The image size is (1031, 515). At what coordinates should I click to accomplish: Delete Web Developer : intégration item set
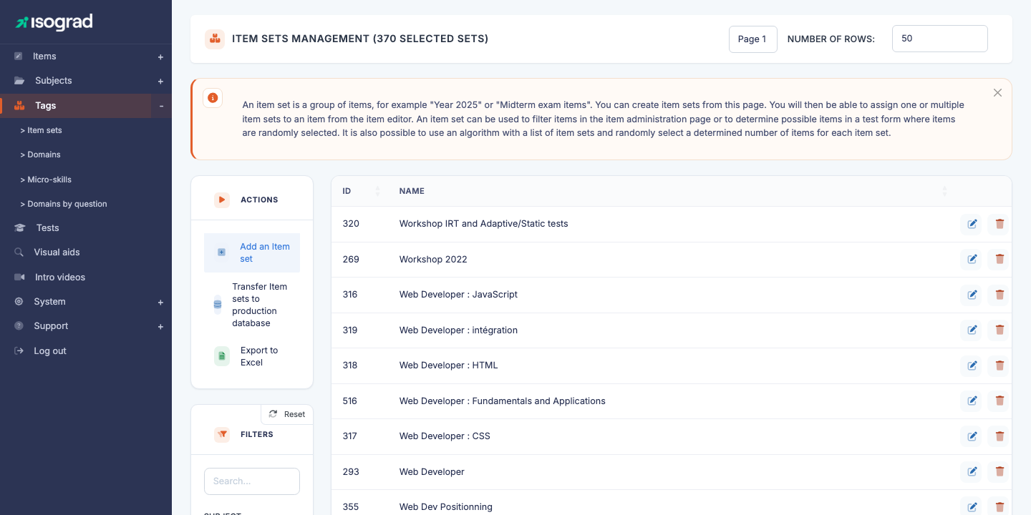(999, 330)
